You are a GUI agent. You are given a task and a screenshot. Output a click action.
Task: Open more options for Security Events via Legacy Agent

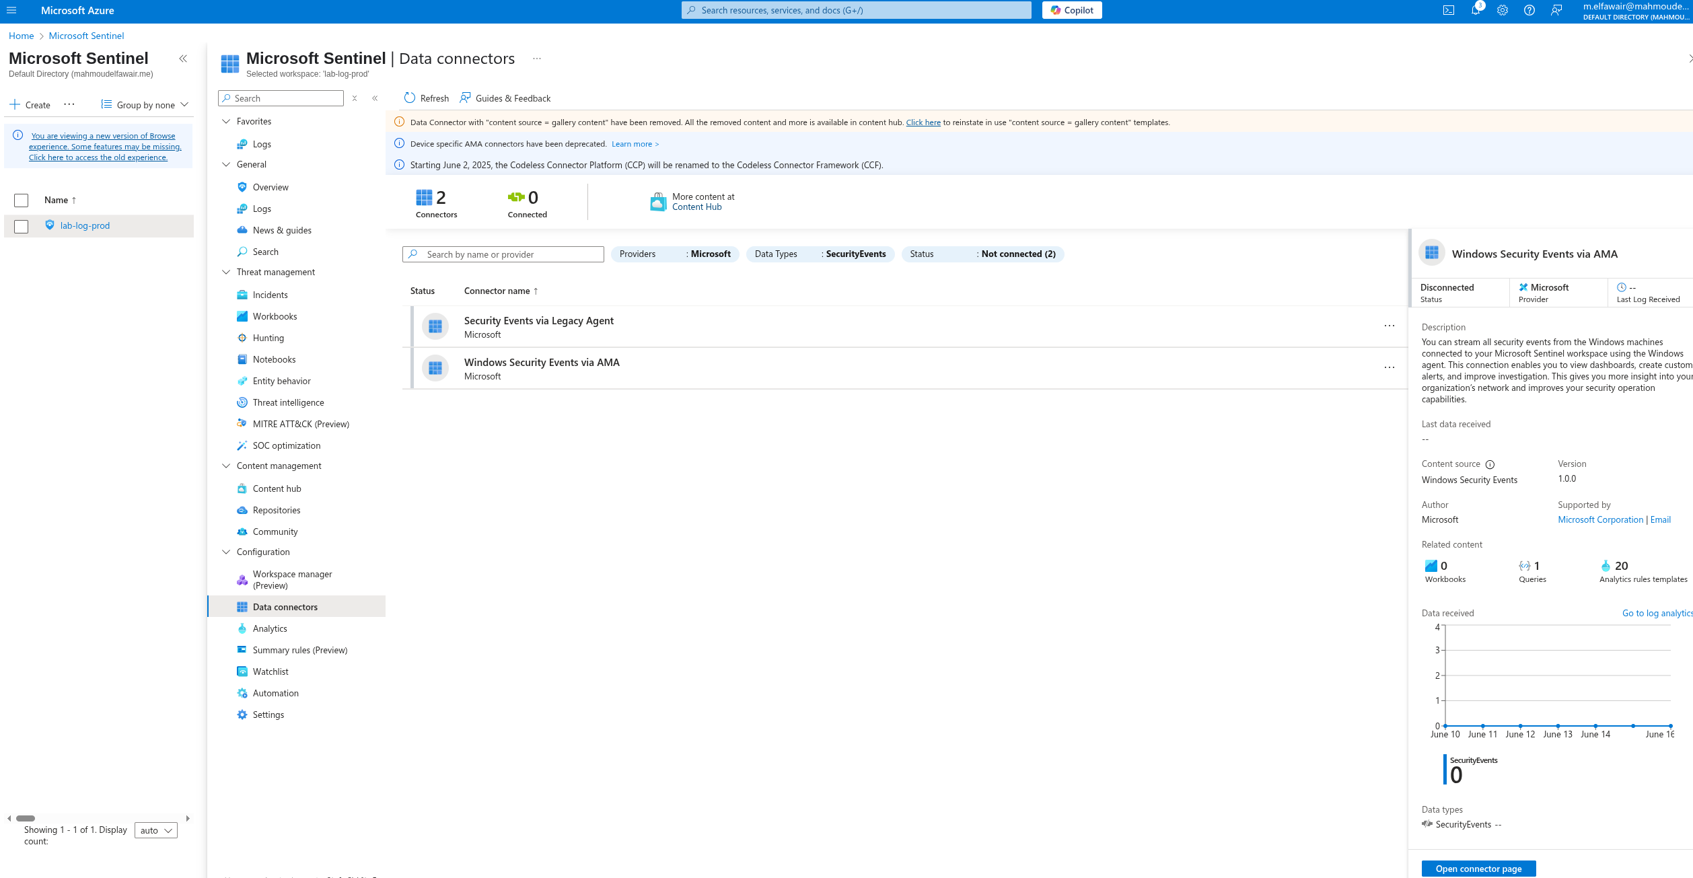tap(1389, 326)
